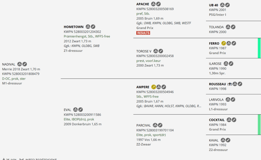
Task: Open the pedigree icon for ROUSSEAU
Action: [x=235, y=84]
